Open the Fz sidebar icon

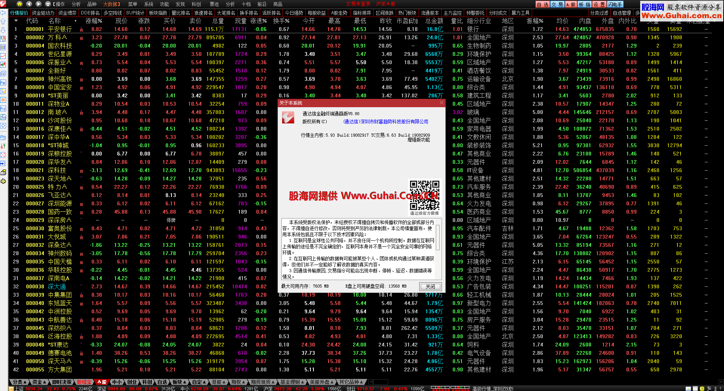point(3,108)
